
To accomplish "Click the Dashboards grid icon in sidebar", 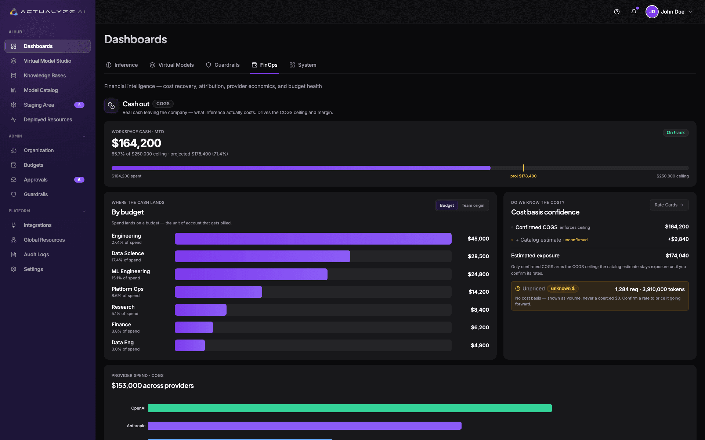I will pos(14,46).
